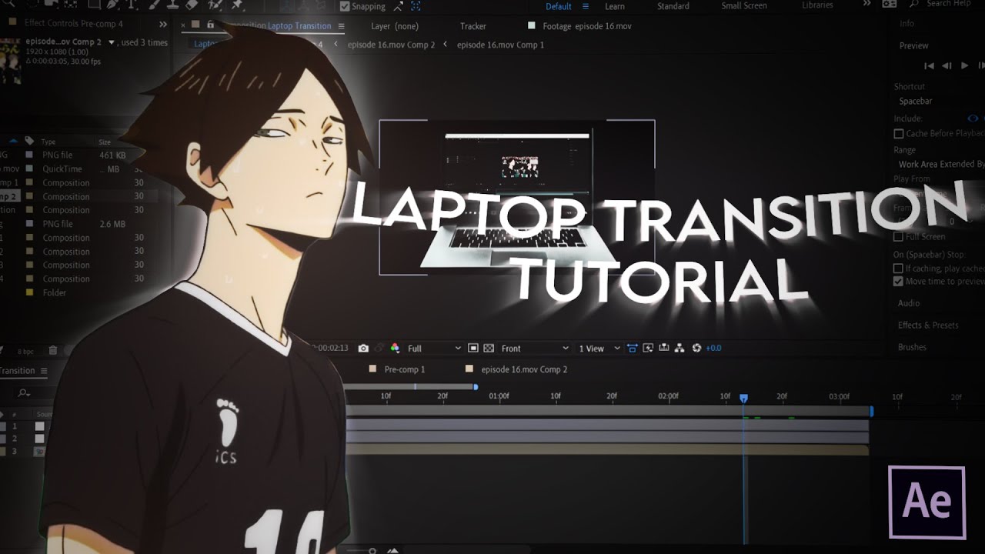Switch to the Libraries workspace
985x554 pixels.
(817, 5)
